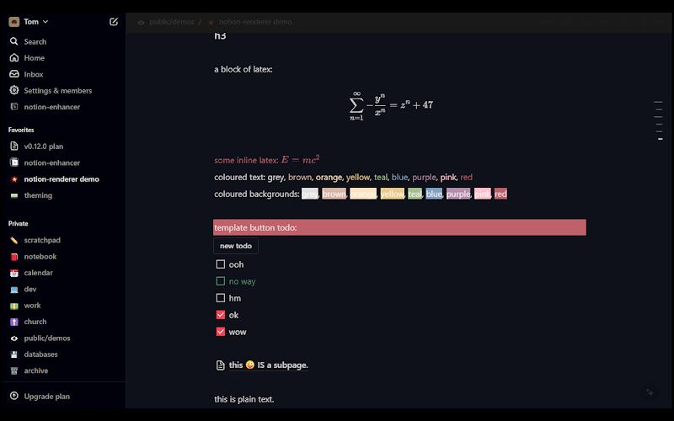Click the work page icon
This screenshot has width=674, height=421.
(x=14, y=306)
